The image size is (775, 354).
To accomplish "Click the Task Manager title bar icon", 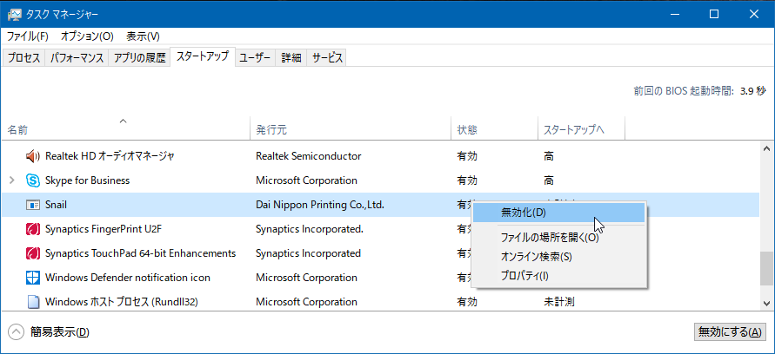I will (14, 14).
